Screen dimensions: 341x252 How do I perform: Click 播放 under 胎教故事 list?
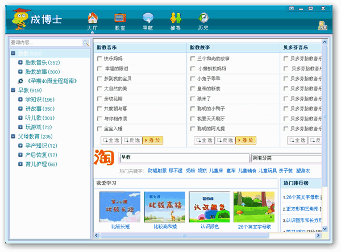click(246, 141)
